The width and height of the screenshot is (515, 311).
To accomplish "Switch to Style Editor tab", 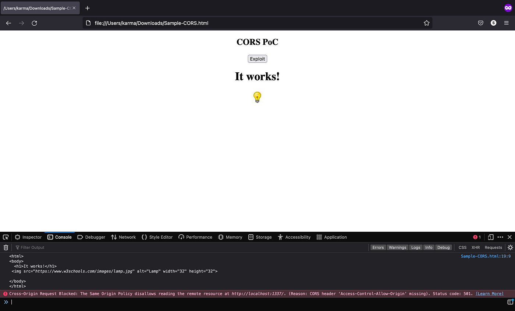I will (157, 237).
